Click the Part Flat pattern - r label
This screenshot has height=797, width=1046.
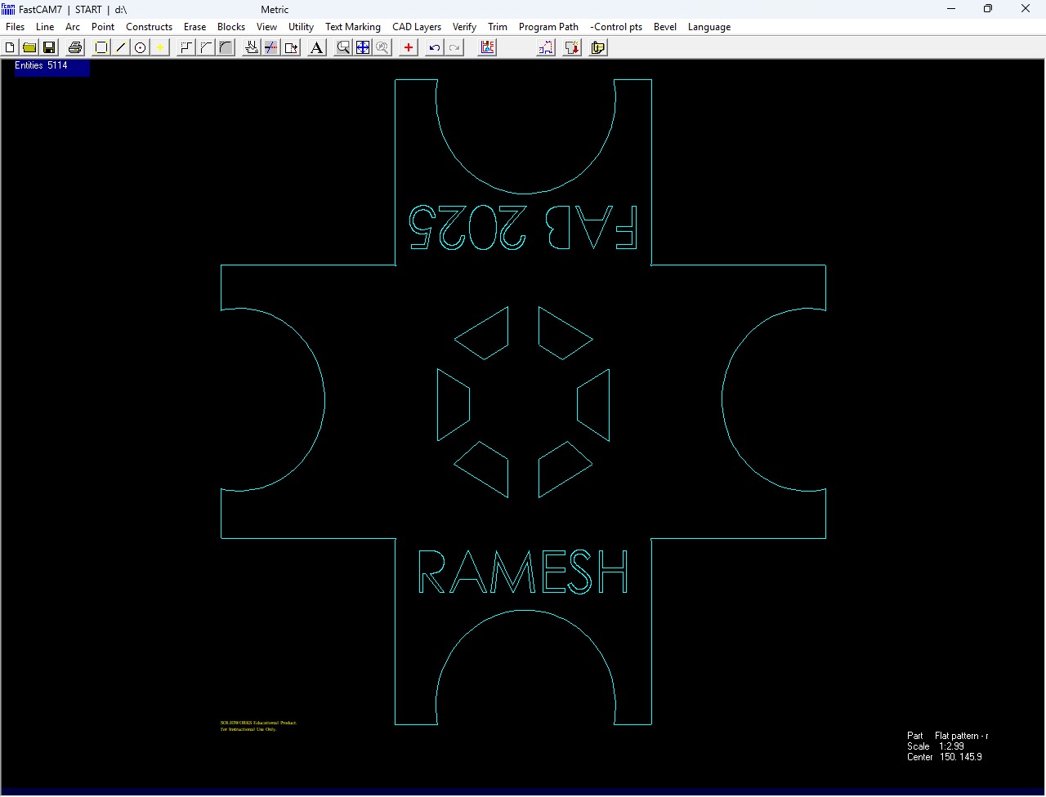[x=948, y=736]
